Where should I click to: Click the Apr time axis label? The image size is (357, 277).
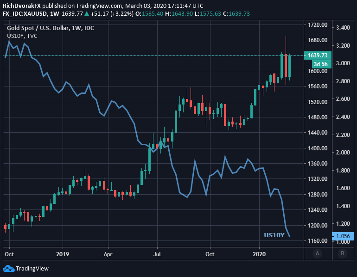point(108,254)
